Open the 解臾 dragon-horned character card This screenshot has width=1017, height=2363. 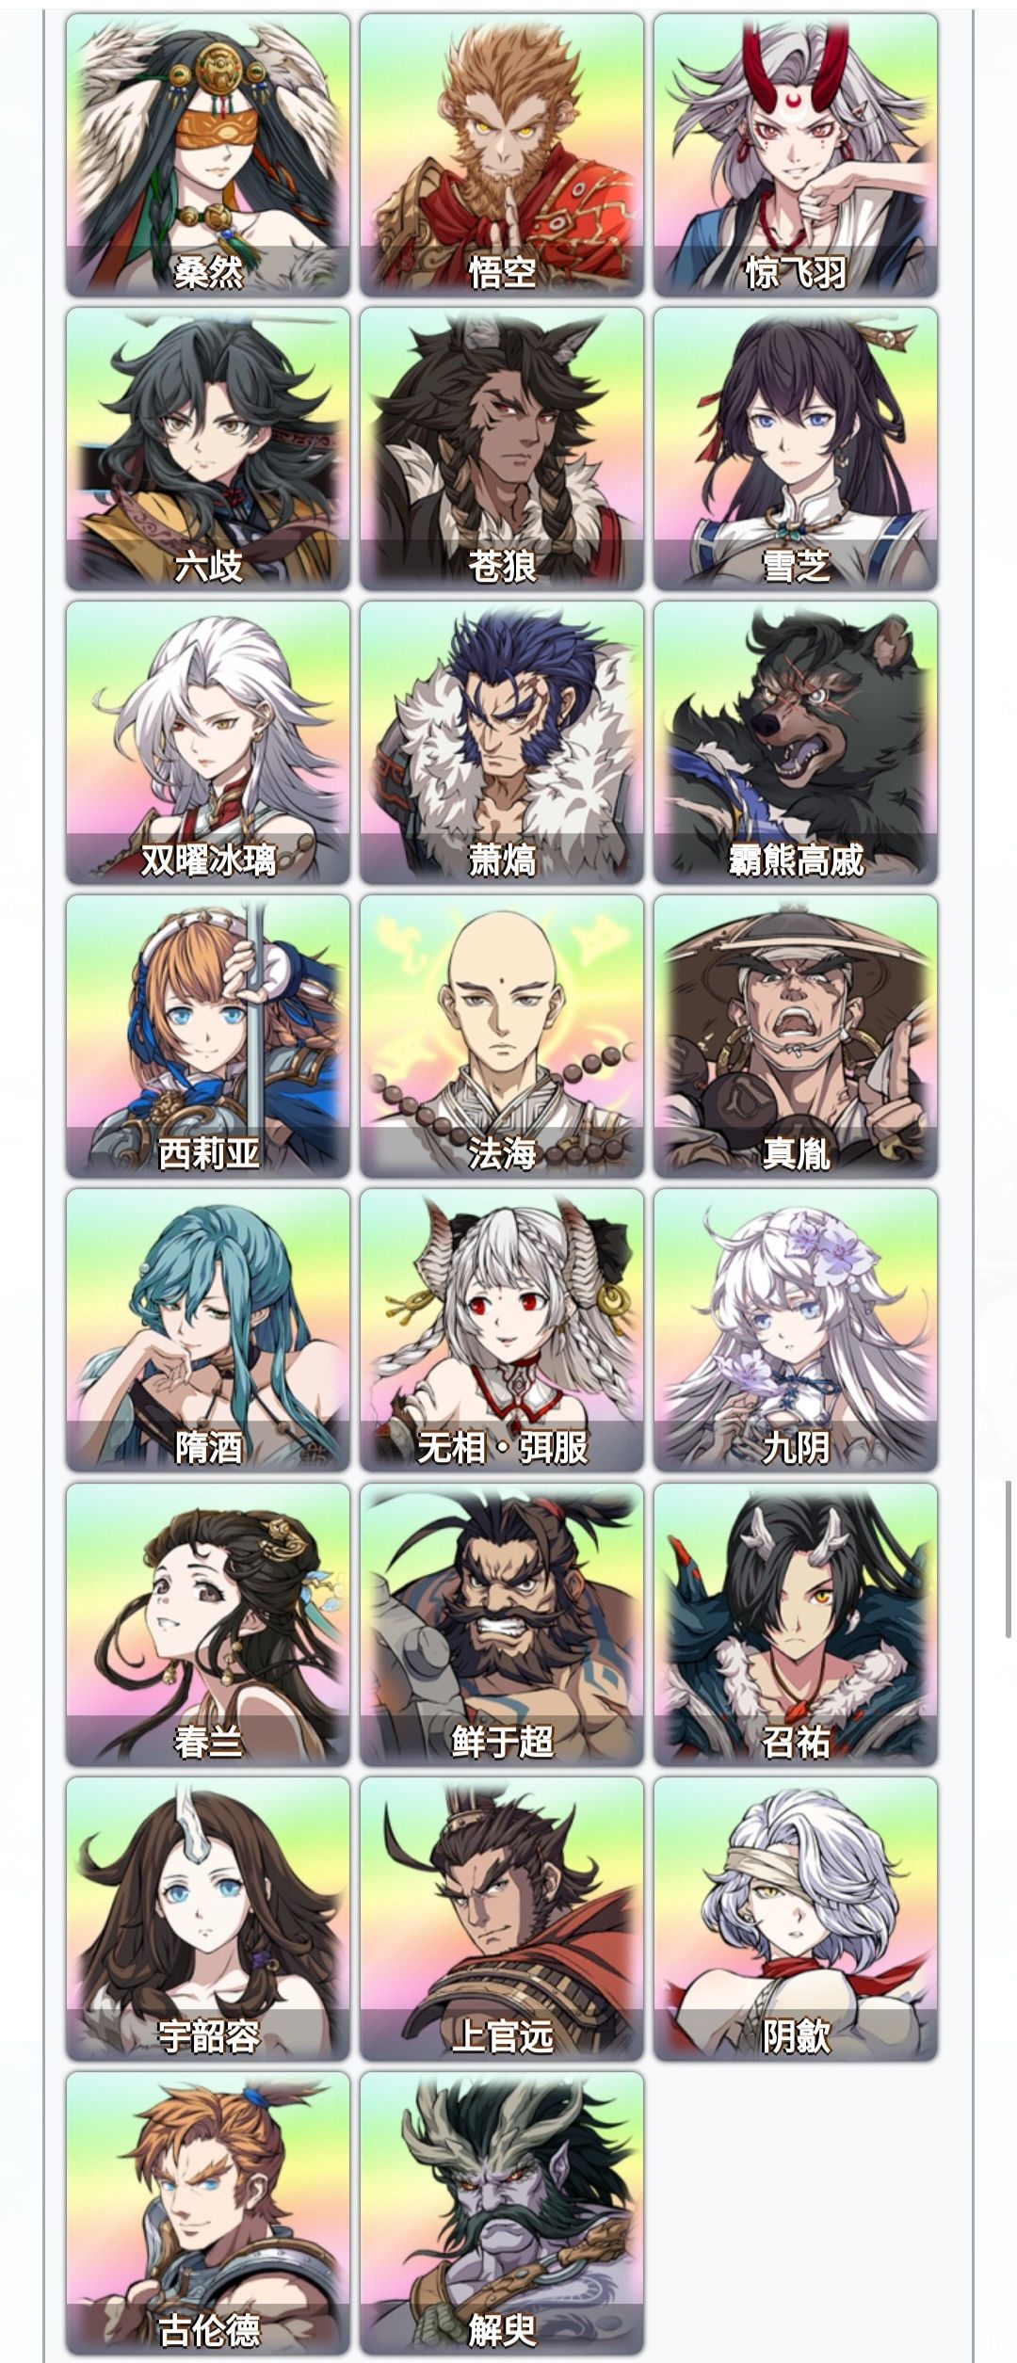pyautogui.click(x=502, y=2212)
